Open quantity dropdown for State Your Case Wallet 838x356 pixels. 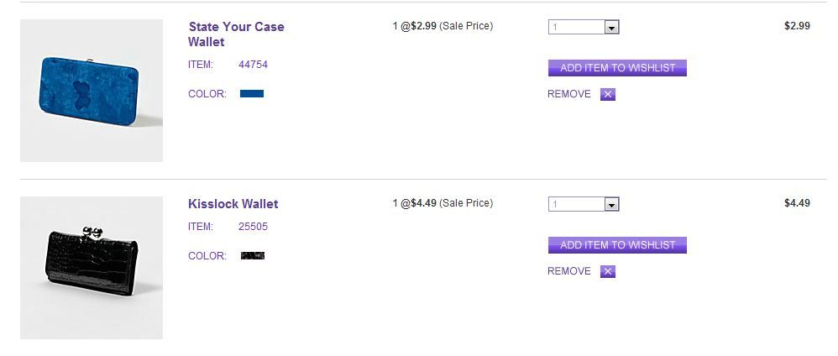tap(611, 28)
